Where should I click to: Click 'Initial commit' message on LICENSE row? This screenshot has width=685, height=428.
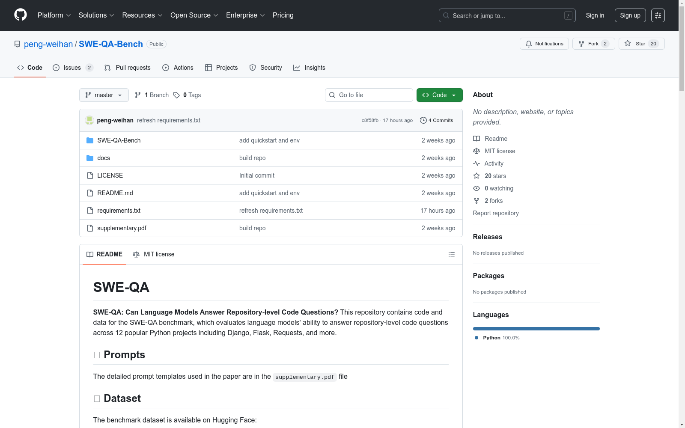pyautogui.click(x=257, y=175)
